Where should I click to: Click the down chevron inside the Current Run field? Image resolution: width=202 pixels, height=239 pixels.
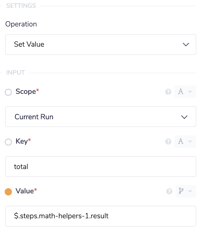[184, 117]
